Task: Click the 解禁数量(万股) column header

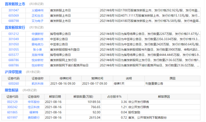Action: pos(83,97)
